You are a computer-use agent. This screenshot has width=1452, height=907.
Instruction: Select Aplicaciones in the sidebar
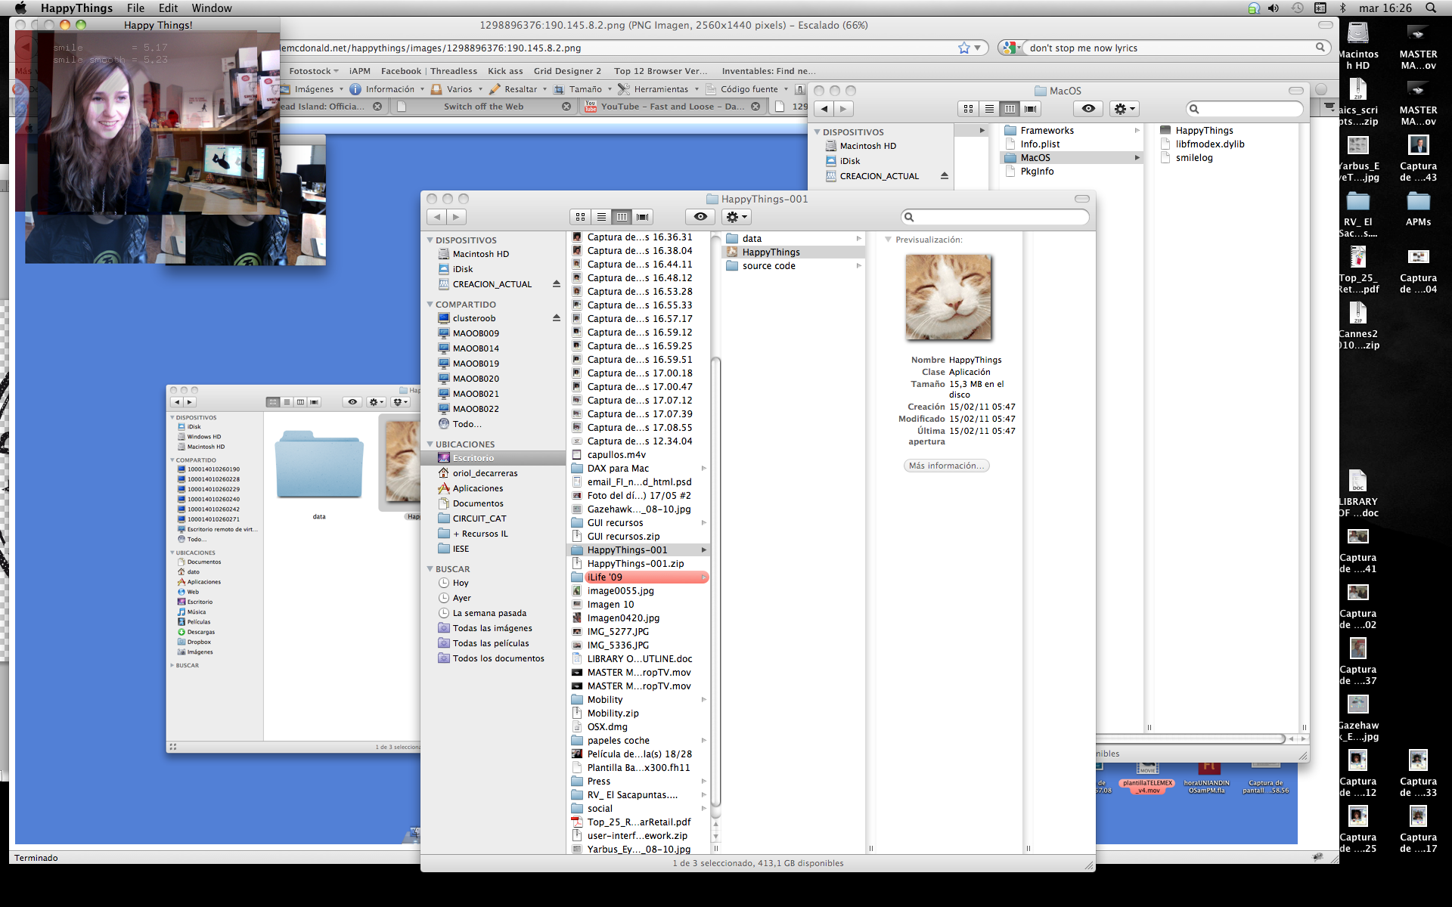click(477, 488)
